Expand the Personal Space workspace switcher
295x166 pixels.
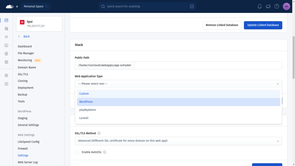(35, 6)
